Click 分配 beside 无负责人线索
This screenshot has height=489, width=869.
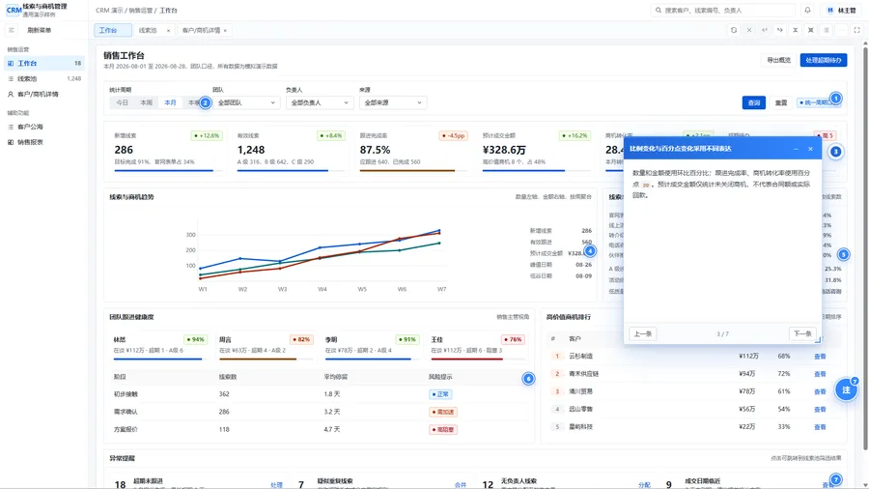click(644, 485)
